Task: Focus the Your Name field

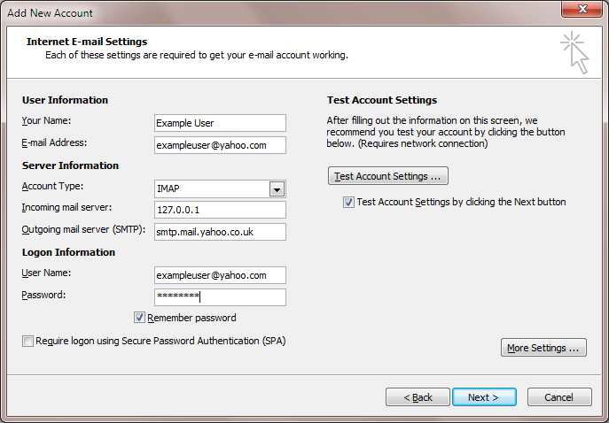Action: 220,123
